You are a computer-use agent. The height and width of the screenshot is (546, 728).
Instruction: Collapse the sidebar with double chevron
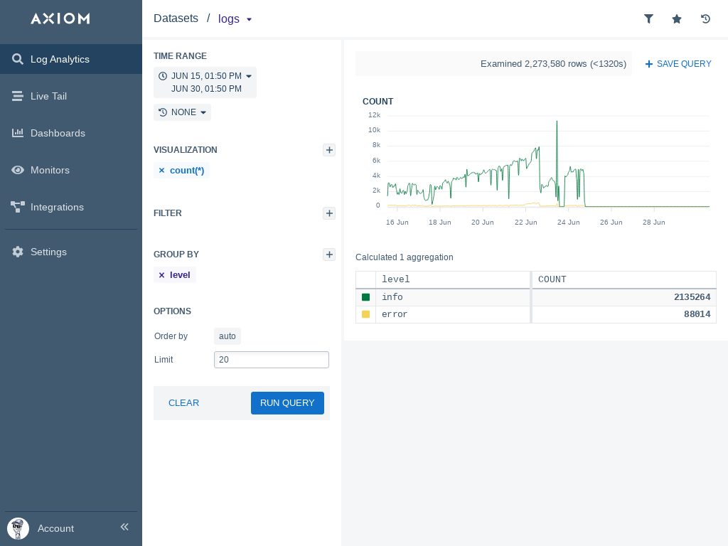124,527
